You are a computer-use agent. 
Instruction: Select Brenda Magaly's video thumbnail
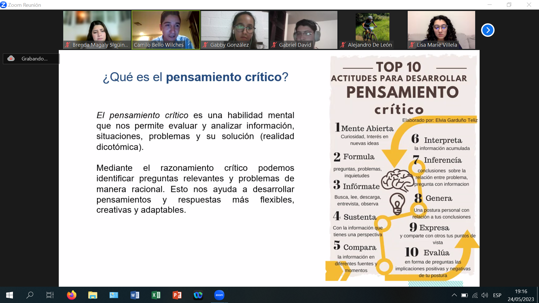97,30
